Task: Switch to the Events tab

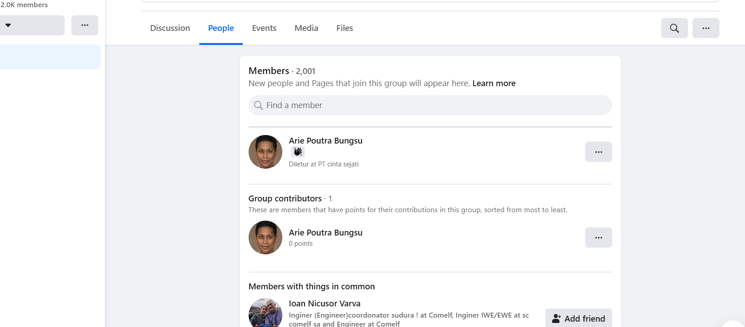Action: tap(264, 28)
